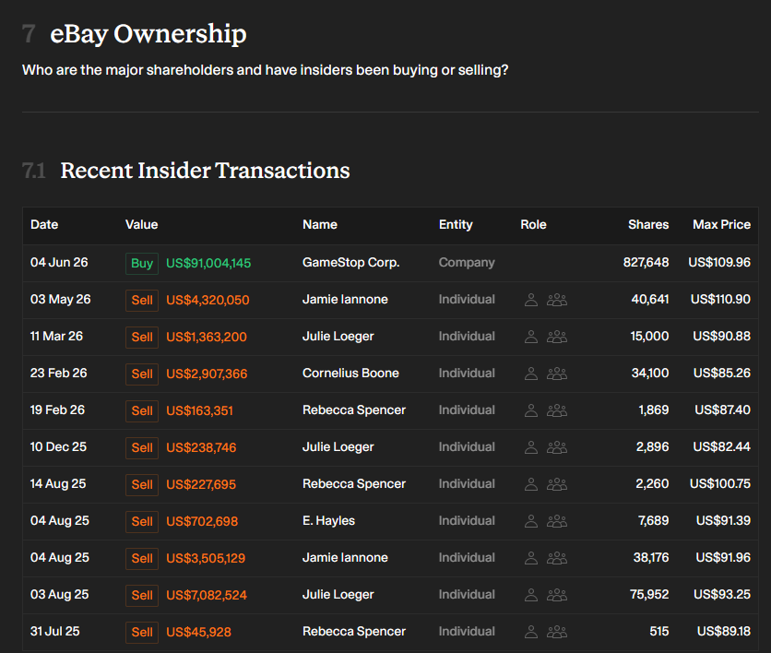The width and height of the screenshot is (771, 653).
Task: Click person role icon in 03 Aug 25 row
Action: (531, 595)
